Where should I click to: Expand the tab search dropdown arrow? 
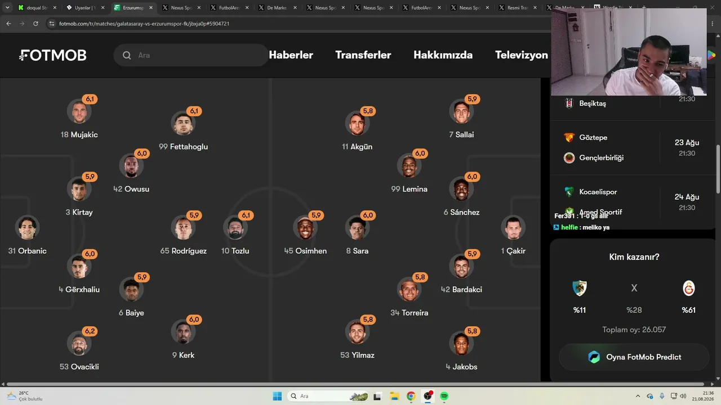coord(7,8)
